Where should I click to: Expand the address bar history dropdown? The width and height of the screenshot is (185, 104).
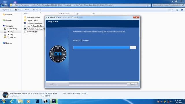(x=147, y=5)
